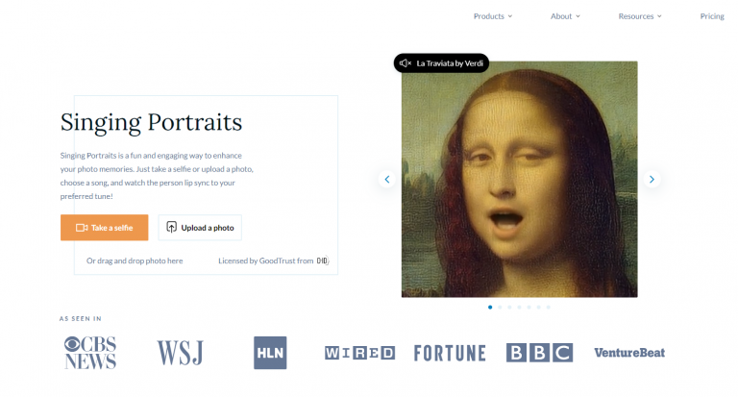
Task: Click the WIRED logo
Action: point(359,353)
